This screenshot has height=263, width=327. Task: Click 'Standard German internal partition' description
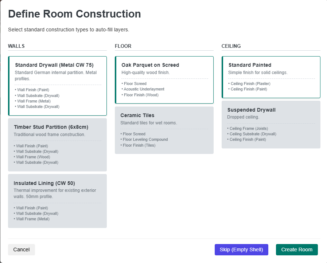coord(56,76)
